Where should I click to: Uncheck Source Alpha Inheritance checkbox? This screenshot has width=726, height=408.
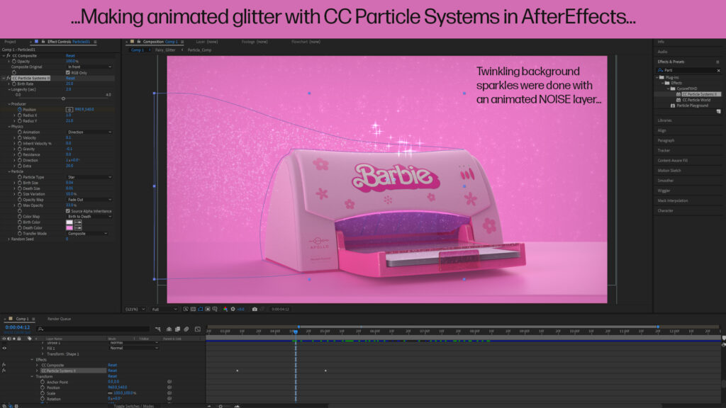click(x=68, y=211)
